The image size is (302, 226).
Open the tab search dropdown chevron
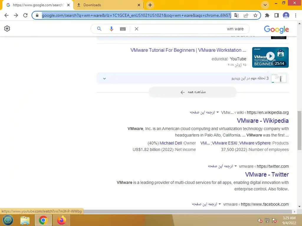[x=265, y=5]
